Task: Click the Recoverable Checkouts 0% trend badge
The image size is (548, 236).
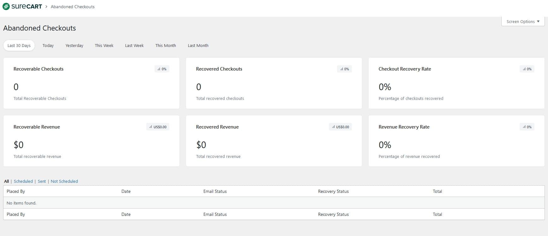Action: (162, 69)
